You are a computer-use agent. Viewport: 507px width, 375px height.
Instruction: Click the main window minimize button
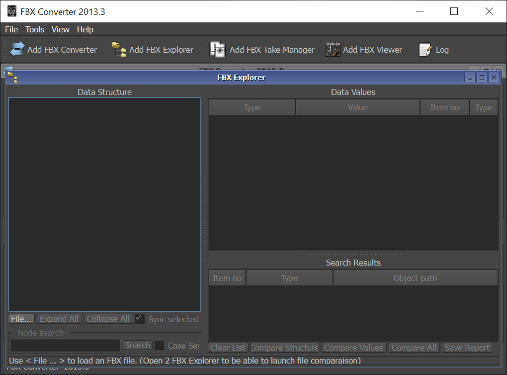point(420,11)
